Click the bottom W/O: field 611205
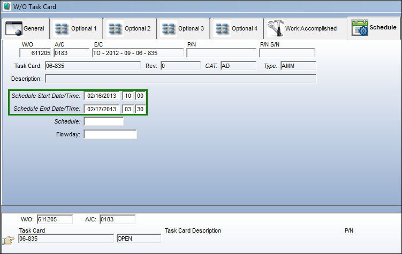Image resolution: width=402 pixels, height=254 pixels. (55, 219)
